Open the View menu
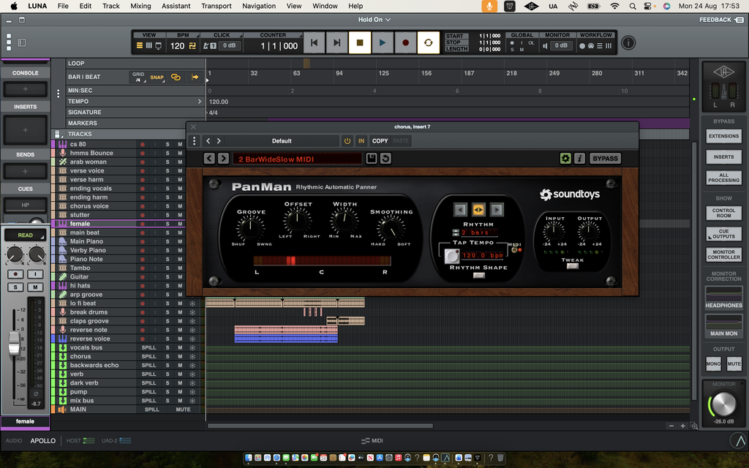The height and width of the screenshot is (468, 749). pyautogui.click(x=294, y=6)
